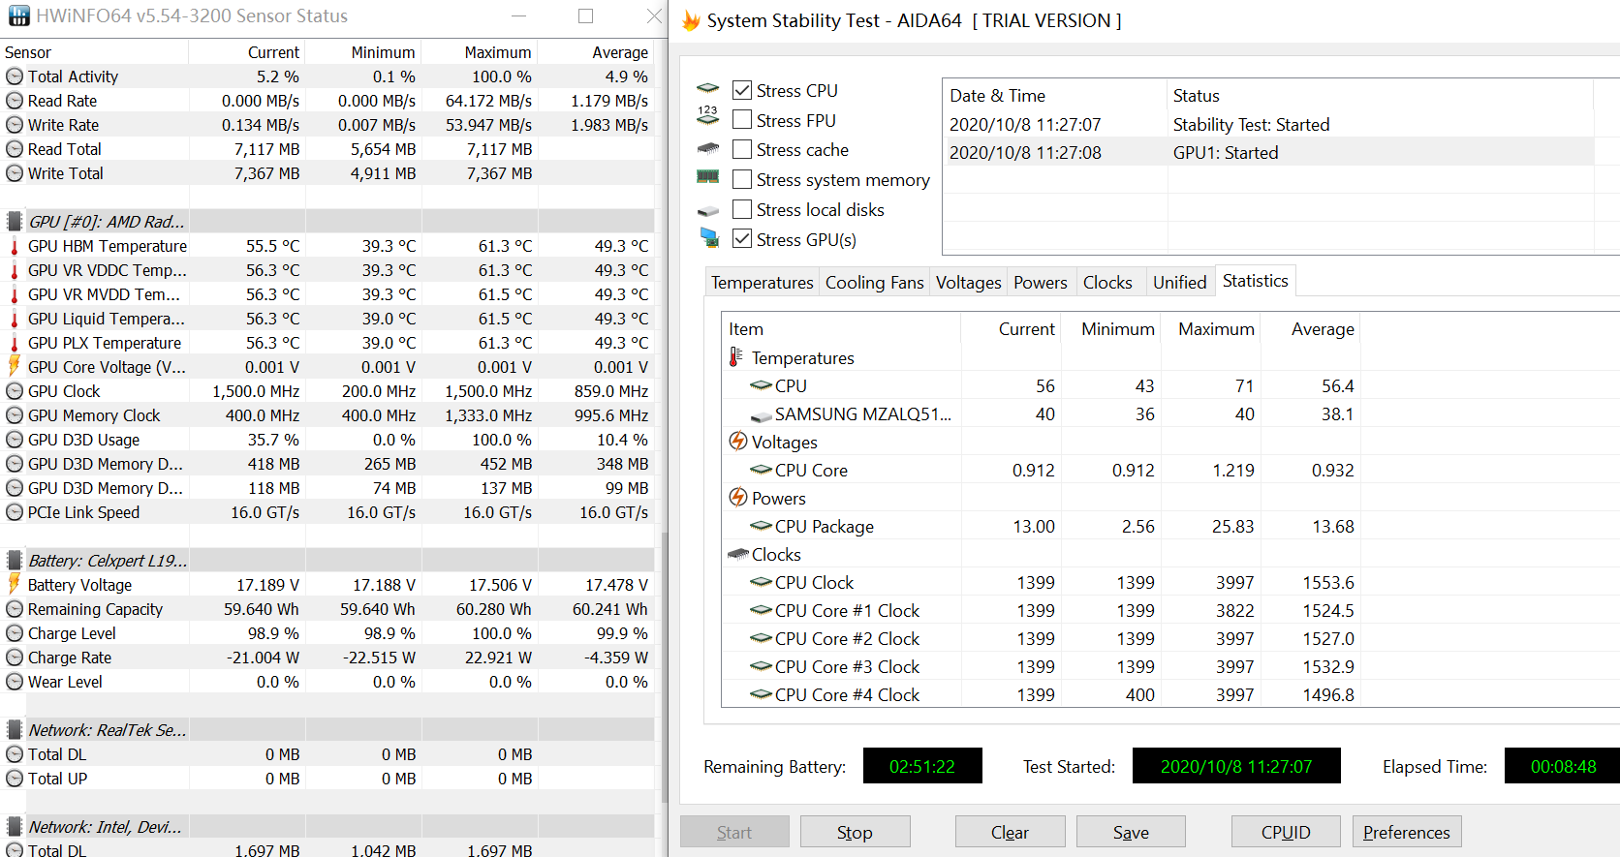Click the 123 icon beside Stress FPU
1620x857 pixels.
click(708, 116)
